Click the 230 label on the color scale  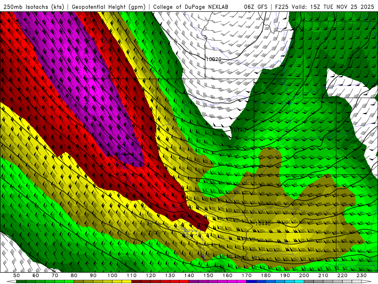(x=361, y=275)
